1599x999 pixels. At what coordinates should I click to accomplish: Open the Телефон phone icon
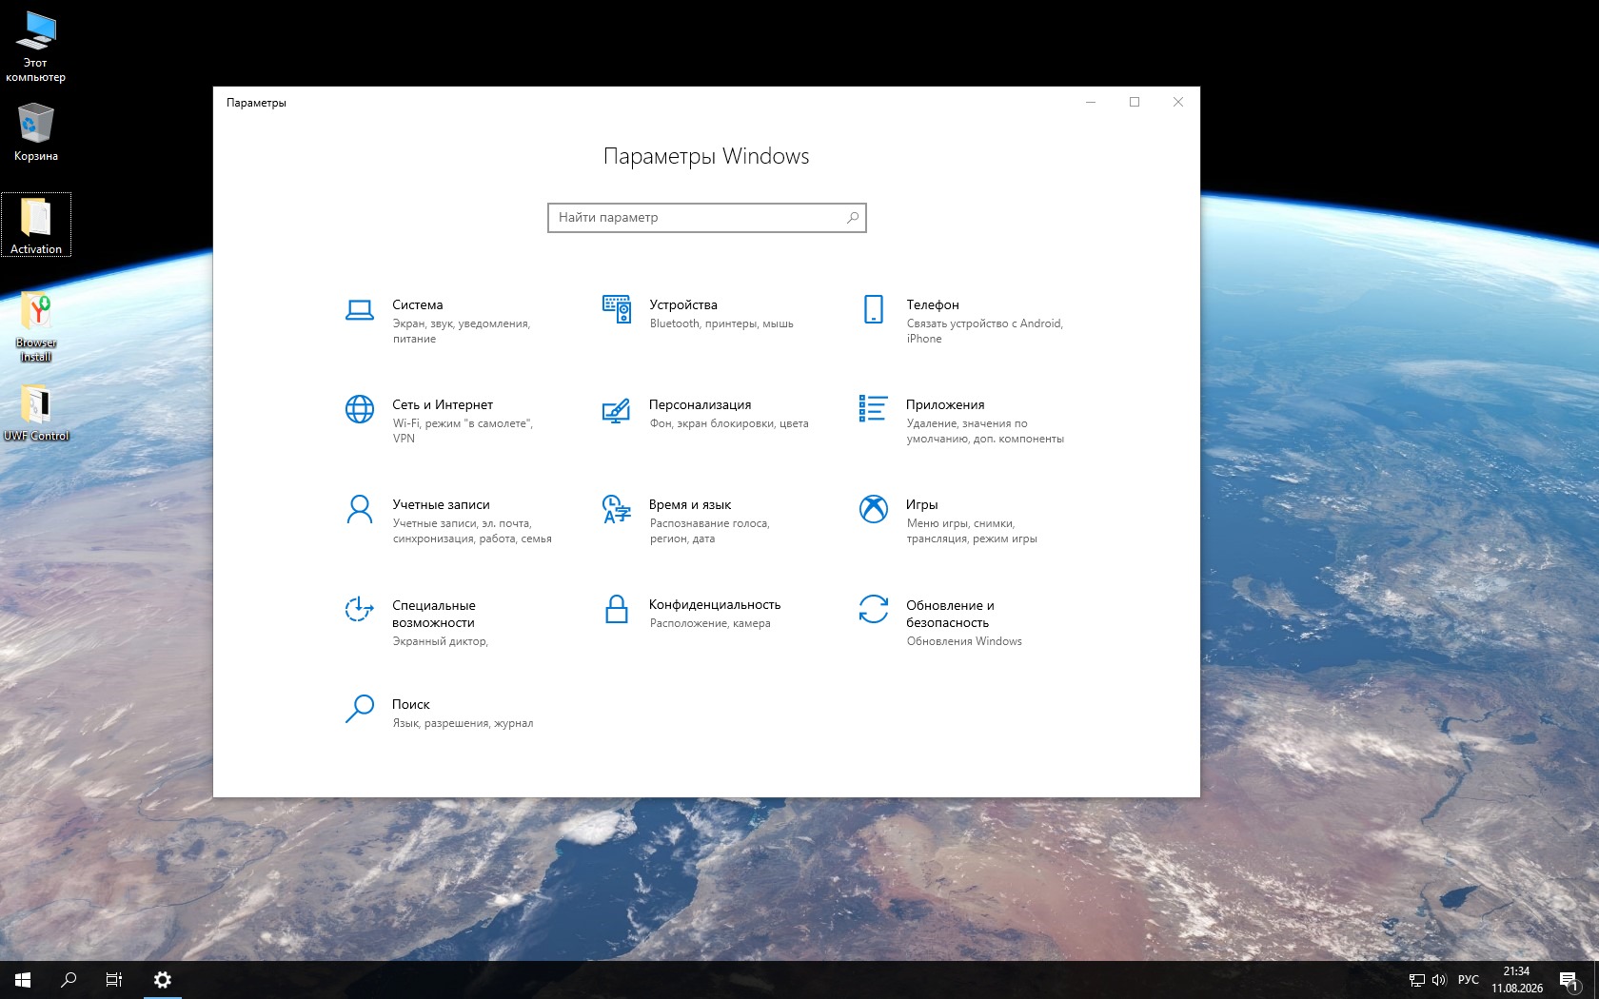[874, 309]
